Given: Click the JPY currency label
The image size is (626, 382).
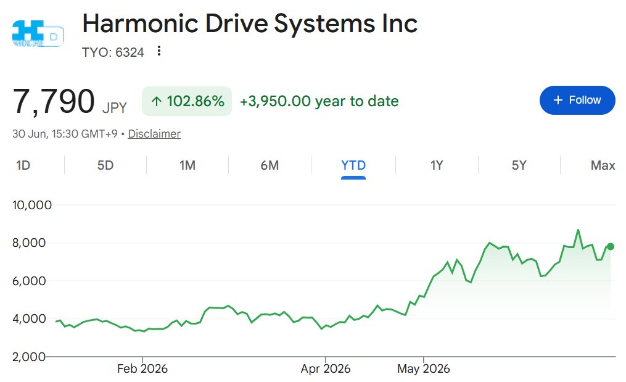Looking at the screenshot, I should pos(115,108).
